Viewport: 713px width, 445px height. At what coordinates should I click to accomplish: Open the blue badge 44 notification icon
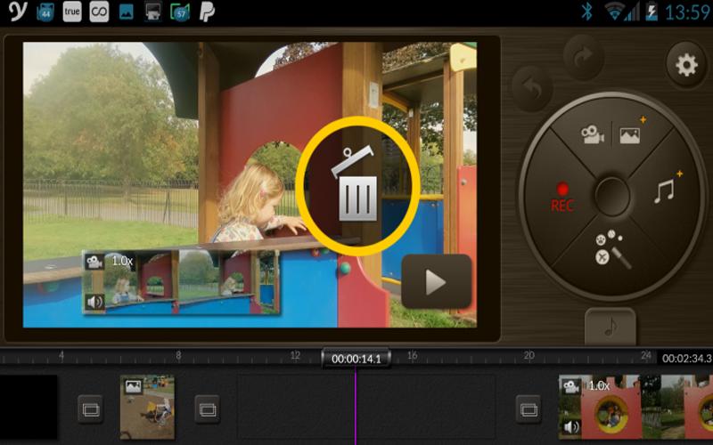point(45,12)
